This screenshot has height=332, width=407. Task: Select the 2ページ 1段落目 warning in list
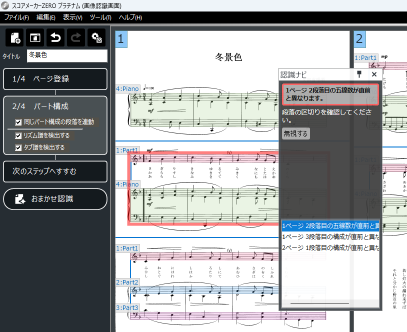pyautogui.click(x=330, y=247)
